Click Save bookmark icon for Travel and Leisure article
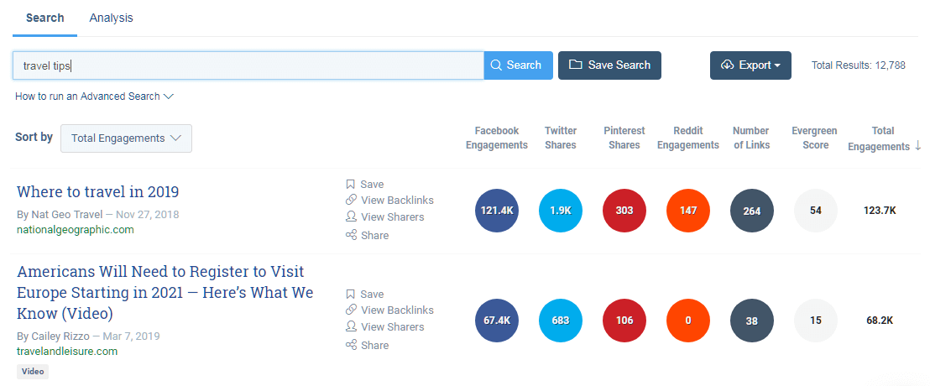The width and height of the screenshot is (930, 386). tap(351, 295)
